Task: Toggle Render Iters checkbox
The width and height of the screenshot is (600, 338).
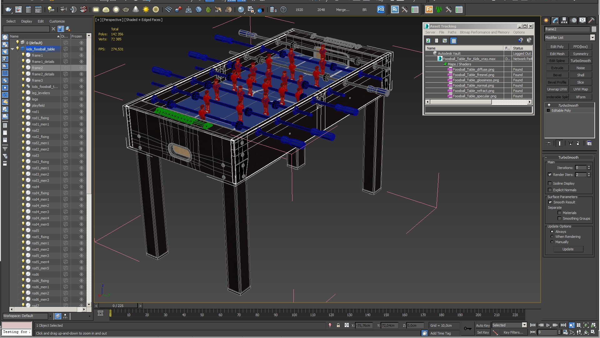Action: pos(550,175)
